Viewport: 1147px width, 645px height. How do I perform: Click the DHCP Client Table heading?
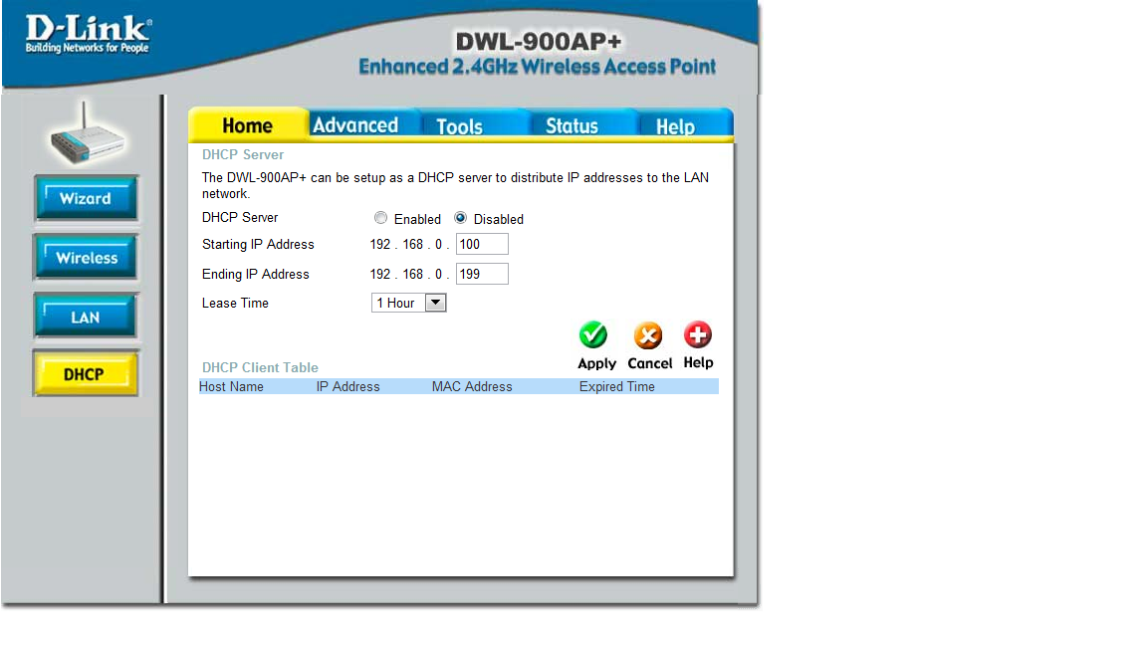click(x=261, y=368)
